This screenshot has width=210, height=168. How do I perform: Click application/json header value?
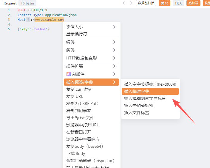[x=61, y=15]
